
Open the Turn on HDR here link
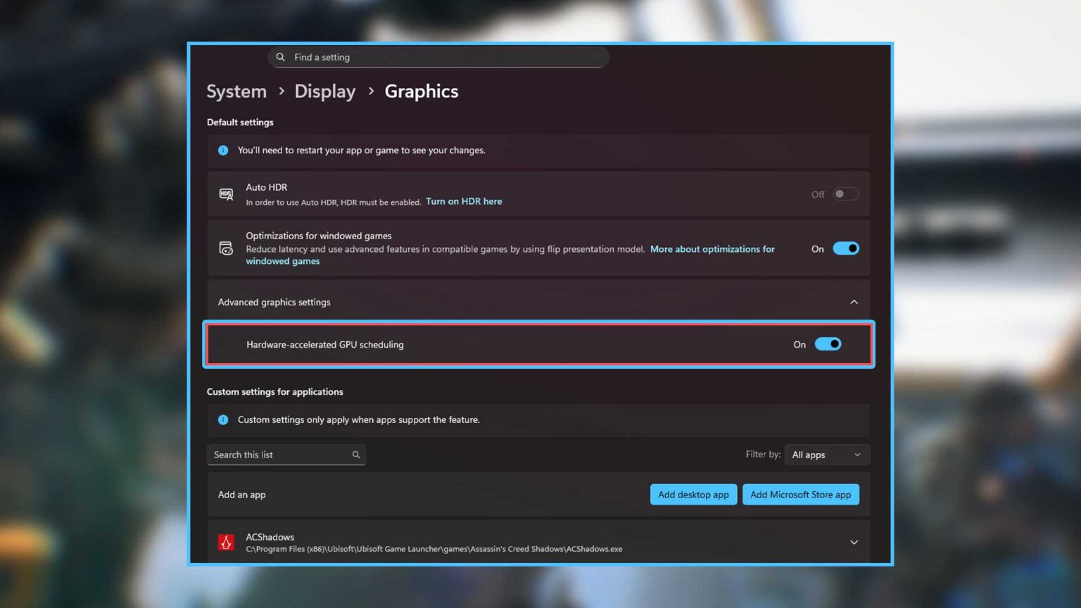(463, 201)
